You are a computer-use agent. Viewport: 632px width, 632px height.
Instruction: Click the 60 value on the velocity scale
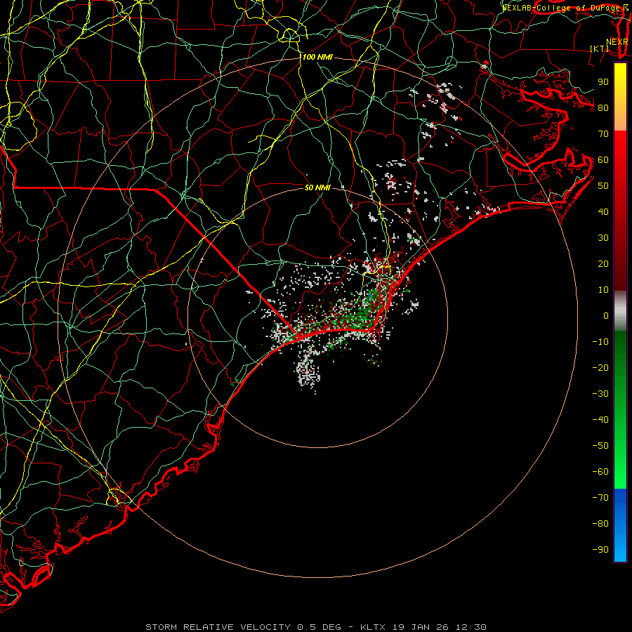(603, 160)
